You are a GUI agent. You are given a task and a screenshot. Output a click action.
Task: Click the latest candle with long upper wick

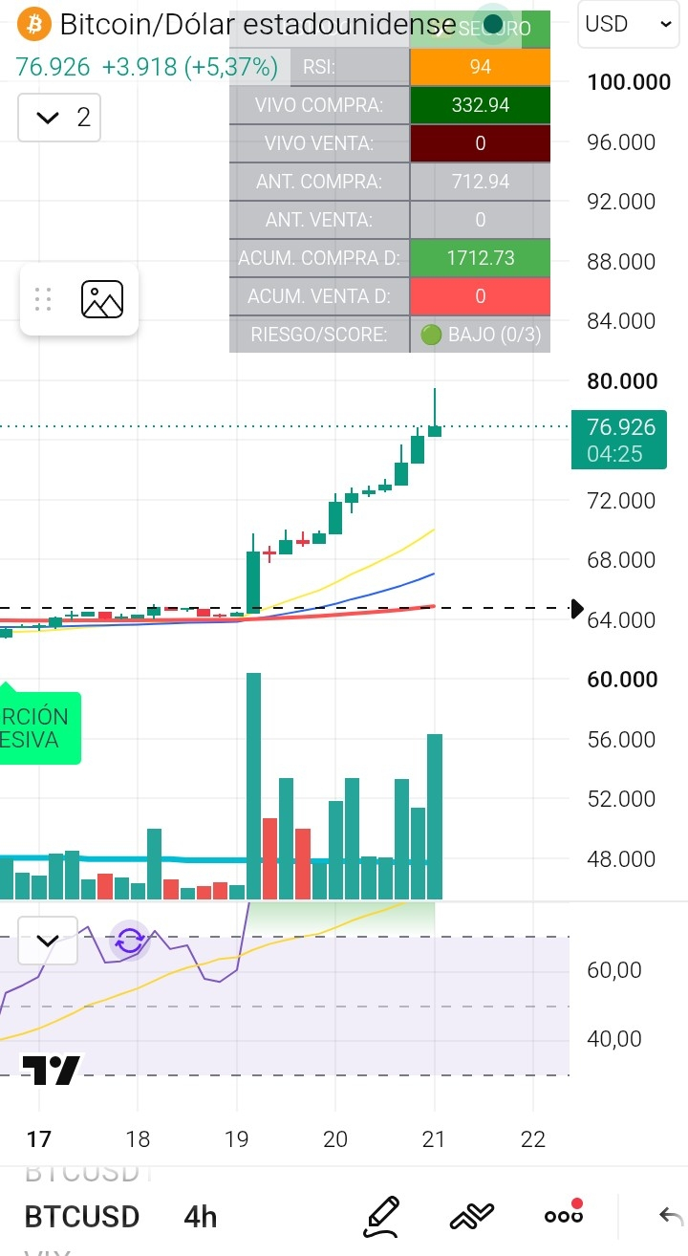435,412
